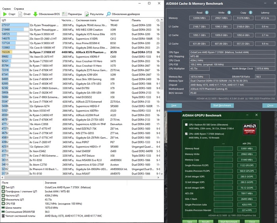The height and width of the screenshot is (223, 277).
Task: Click the Copy info icon in Cache & Memory Benchmark
Action: (x=250, y=13)
